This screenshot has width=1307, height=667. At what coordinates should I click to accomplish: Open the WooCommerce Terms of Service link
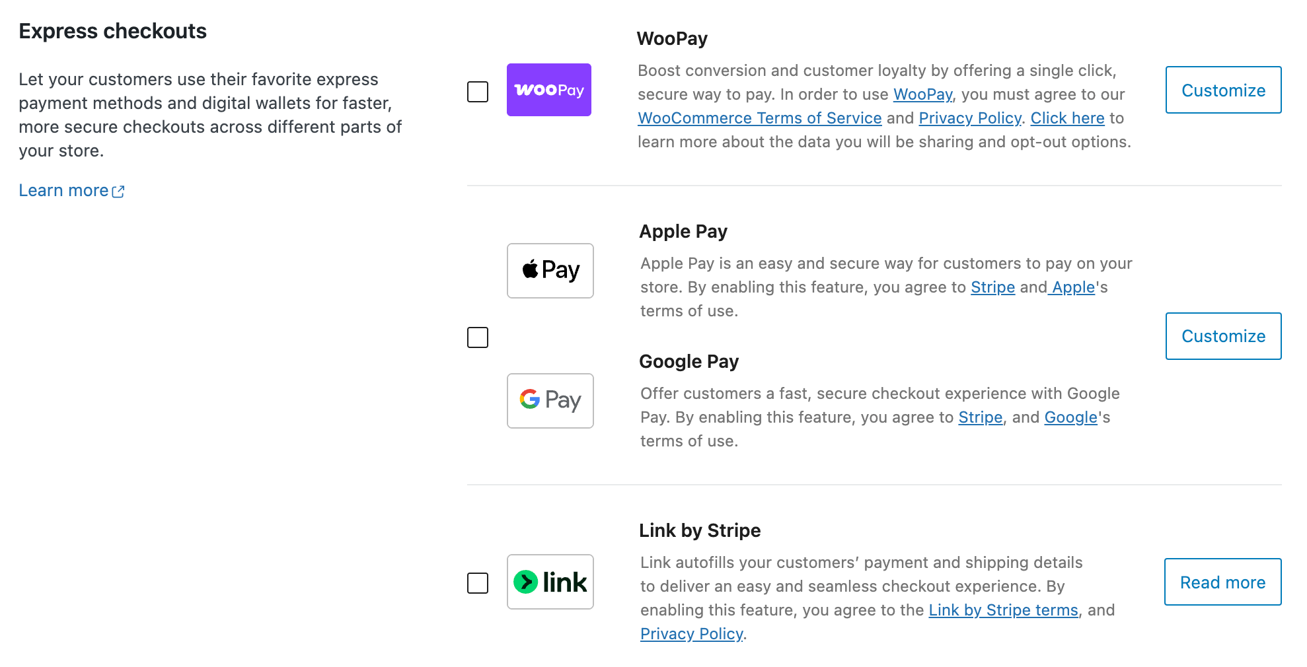pos(759,118)
